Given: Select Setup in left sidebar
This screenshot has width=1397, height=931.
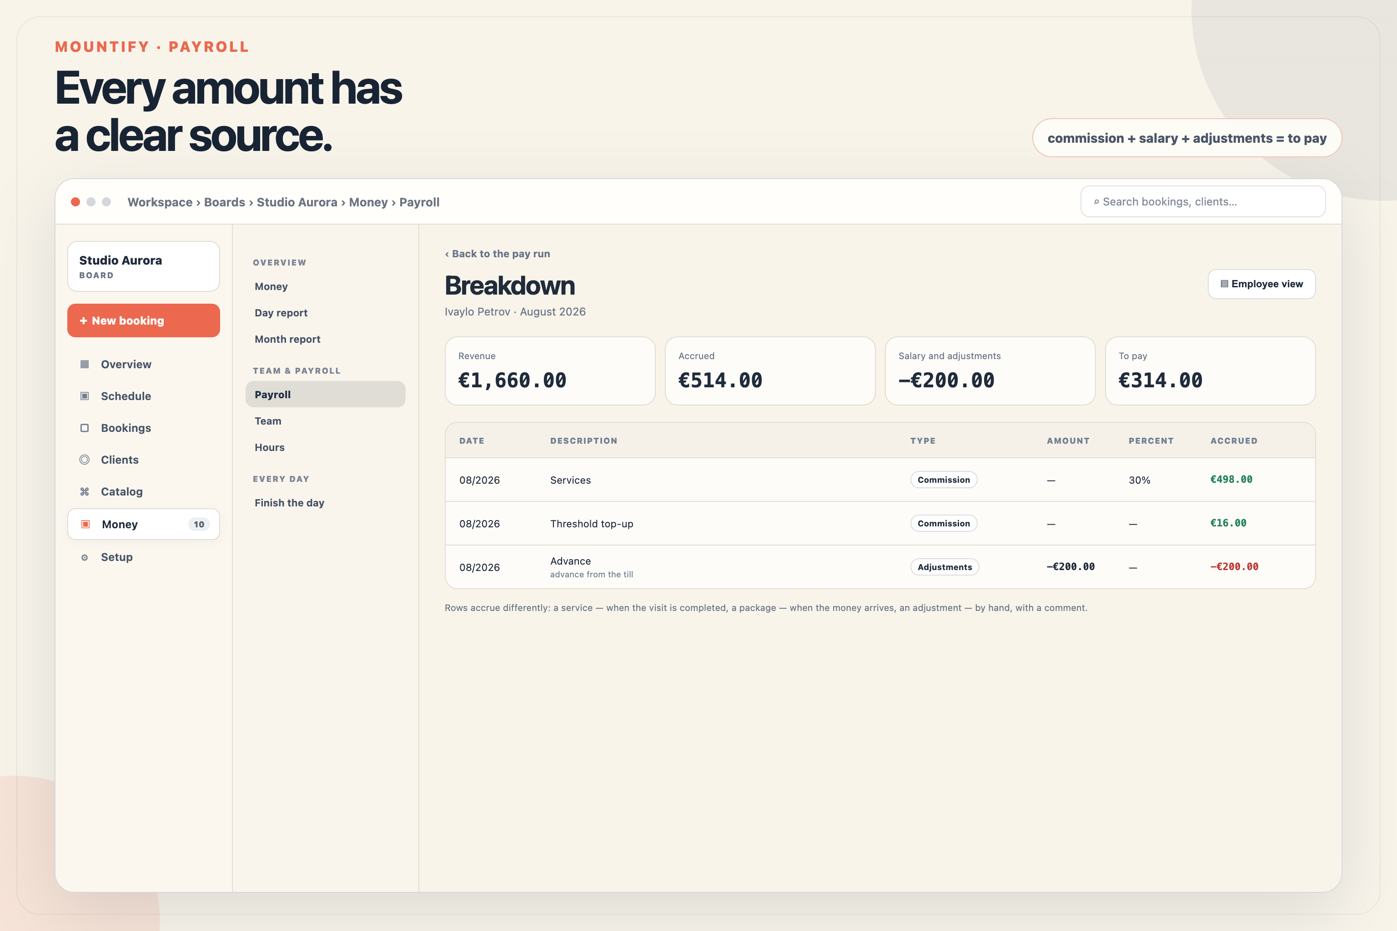Looking at the screenshot, I should (x=116, y=557).
